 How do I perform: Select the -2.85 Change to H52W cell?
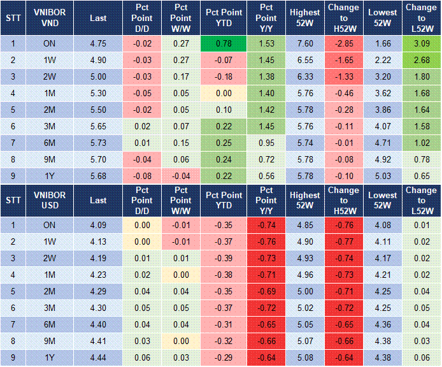click(344, 43)
